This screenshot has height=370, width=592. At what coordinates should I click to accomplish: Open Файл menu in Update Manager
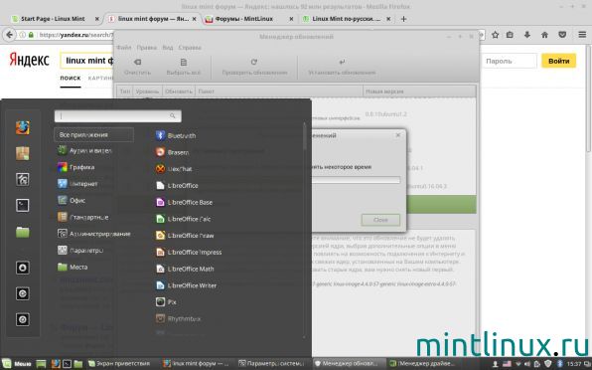[x=124, y=48]
